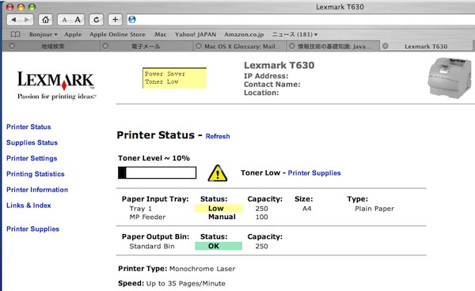
Task: Click the toner low warning triangle icon
Action: tap(218, 173)
